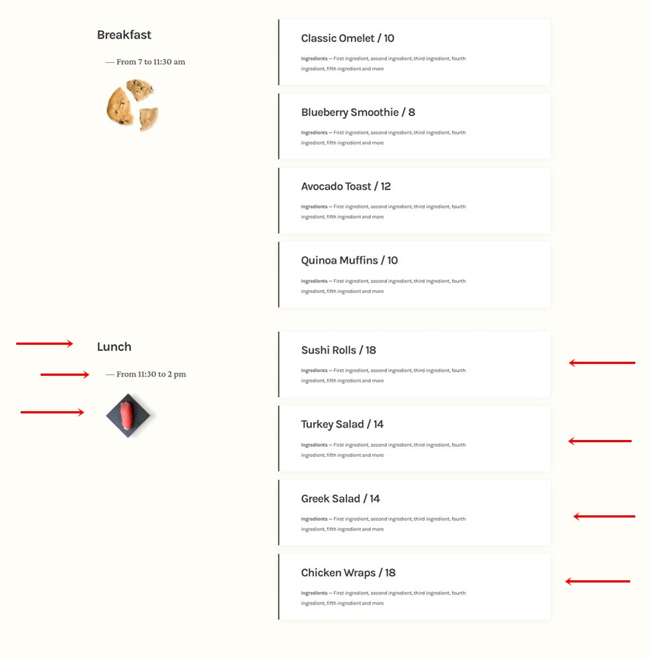This screenshot has height=660, width=650.
Task: Click ingredients text under Classic Omelet
Action: tap(383, 63)
